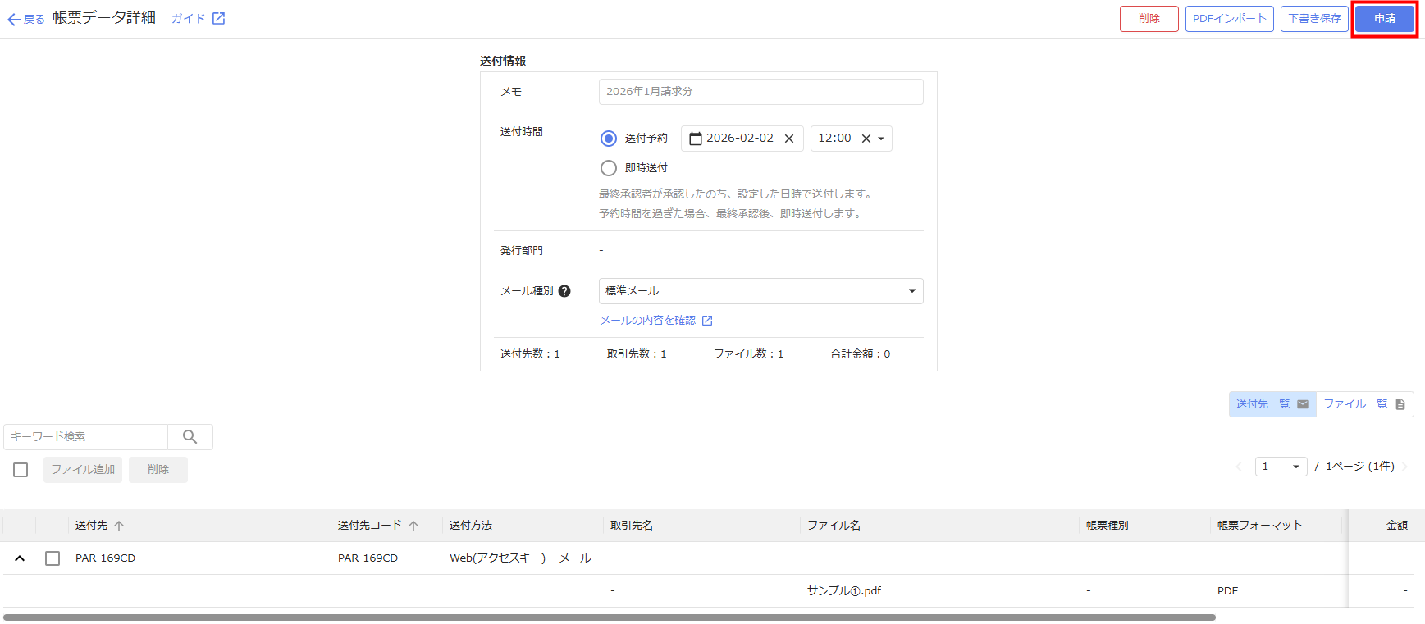Clear the scheduled date with X icon
The image size is (1425, 624).
tap(789, 139)
